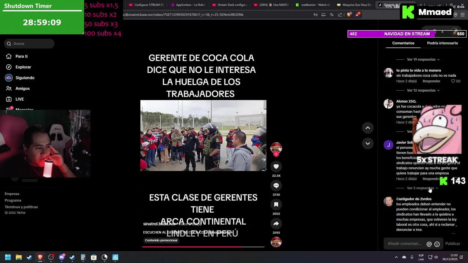Switch to Configurar STREAM DE browser tab
Image resolution: width=468 pixels, height=263 pixels.
pos(146,5)
